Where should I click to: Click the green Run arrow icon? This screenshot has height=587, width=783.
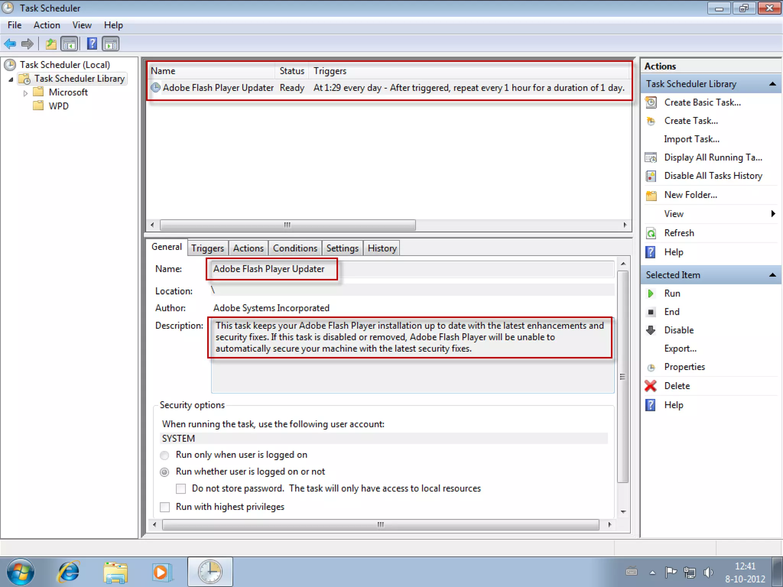[650, 293]
